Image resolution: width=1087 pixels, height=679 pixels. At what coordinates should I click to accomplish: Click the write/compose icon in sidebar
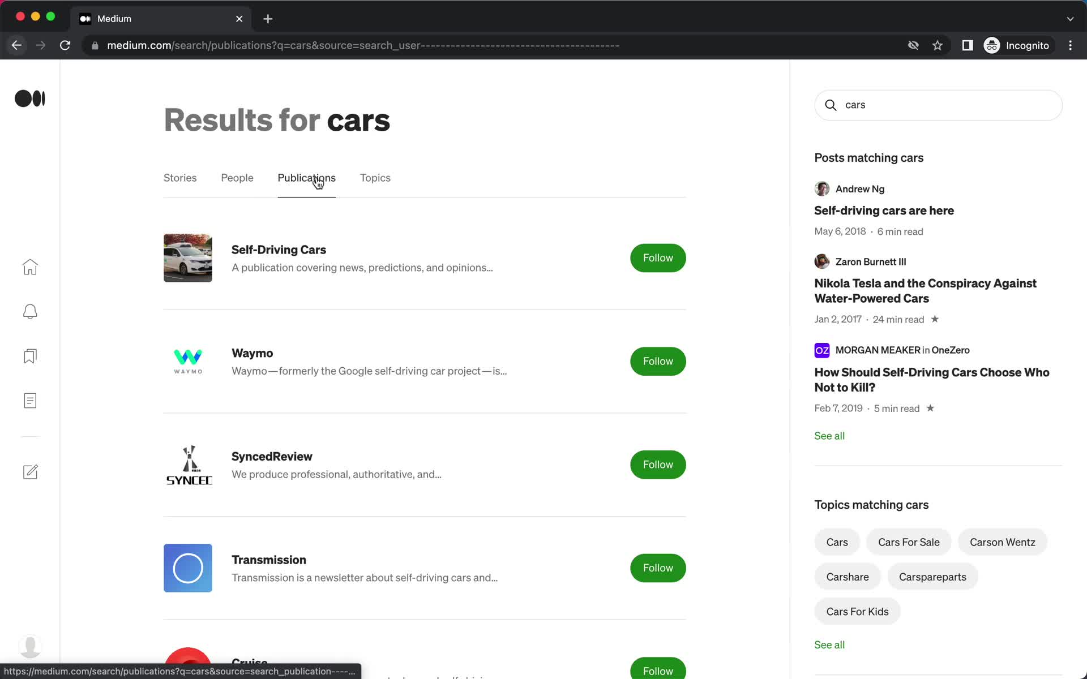click(x=30, y=472)
